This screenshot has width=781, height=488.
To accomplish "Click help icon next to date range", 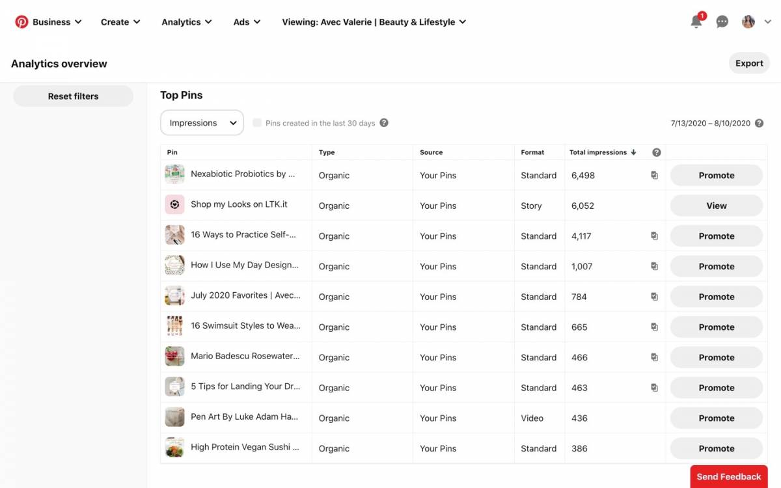I will pyautogui.click(x=759, y=123).
